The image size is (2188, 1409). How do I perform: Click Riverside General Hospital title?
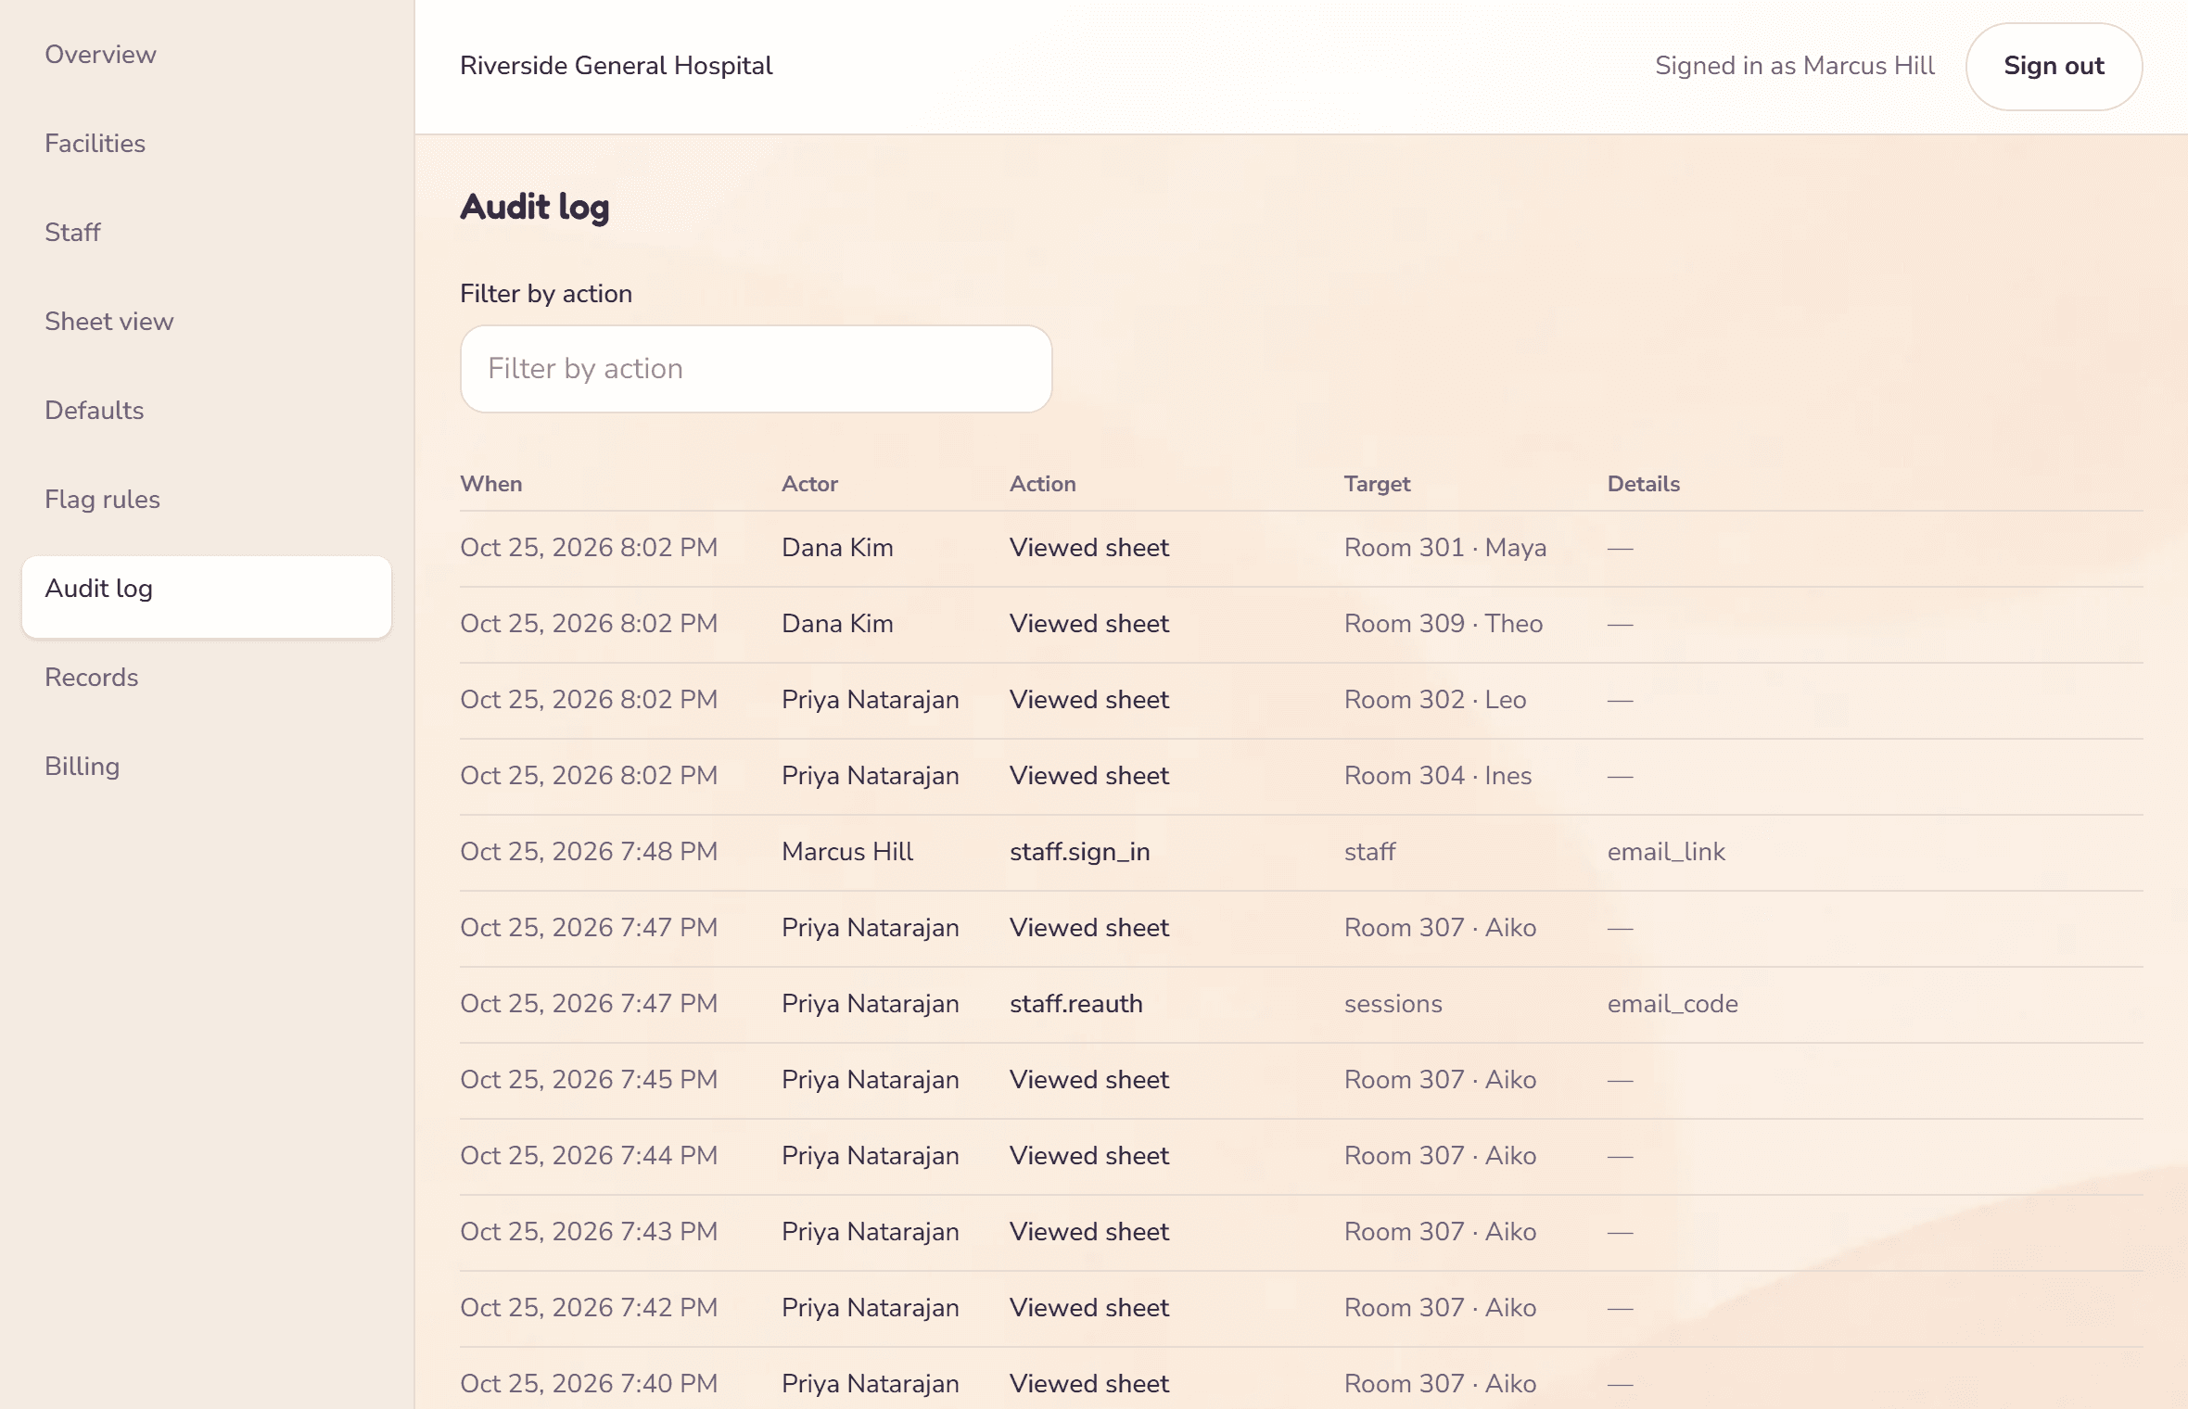coord(616,66)
